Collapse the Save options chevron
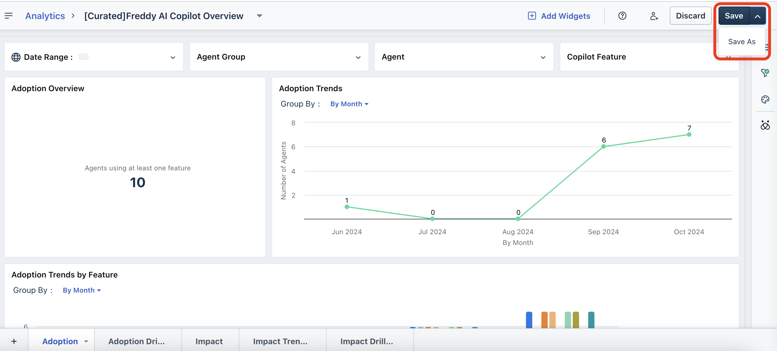The image size is (777, 351). (x=757, y=16)
